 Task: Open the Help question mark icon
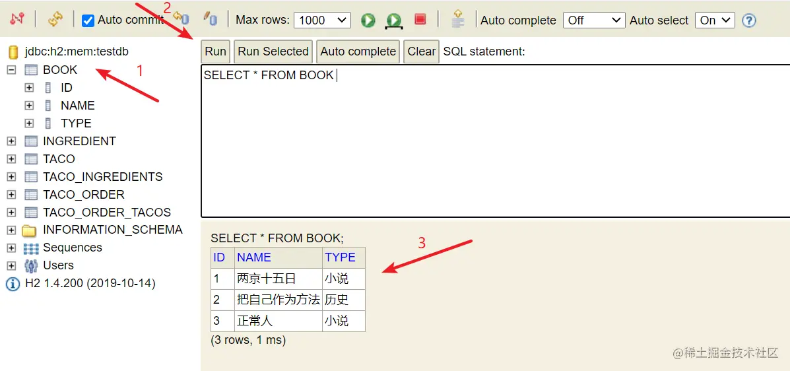[x=749, y=20]
